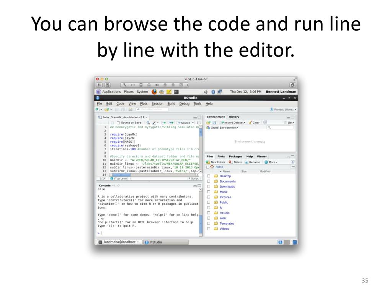Open the Source button dropdown arrow
This screenshot has height=294, width=392.
[x=193, y=123]
